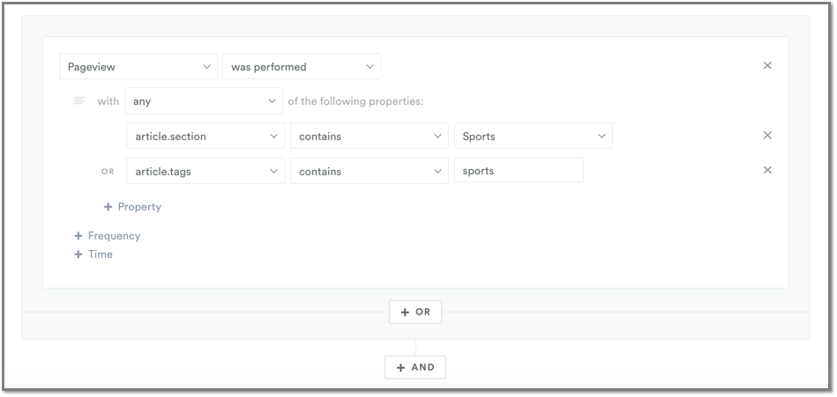The width and height of the screenshot is (837, 397).
Task: Click the drag handle icon beside 'with'
Action: [x=79, y=100]
